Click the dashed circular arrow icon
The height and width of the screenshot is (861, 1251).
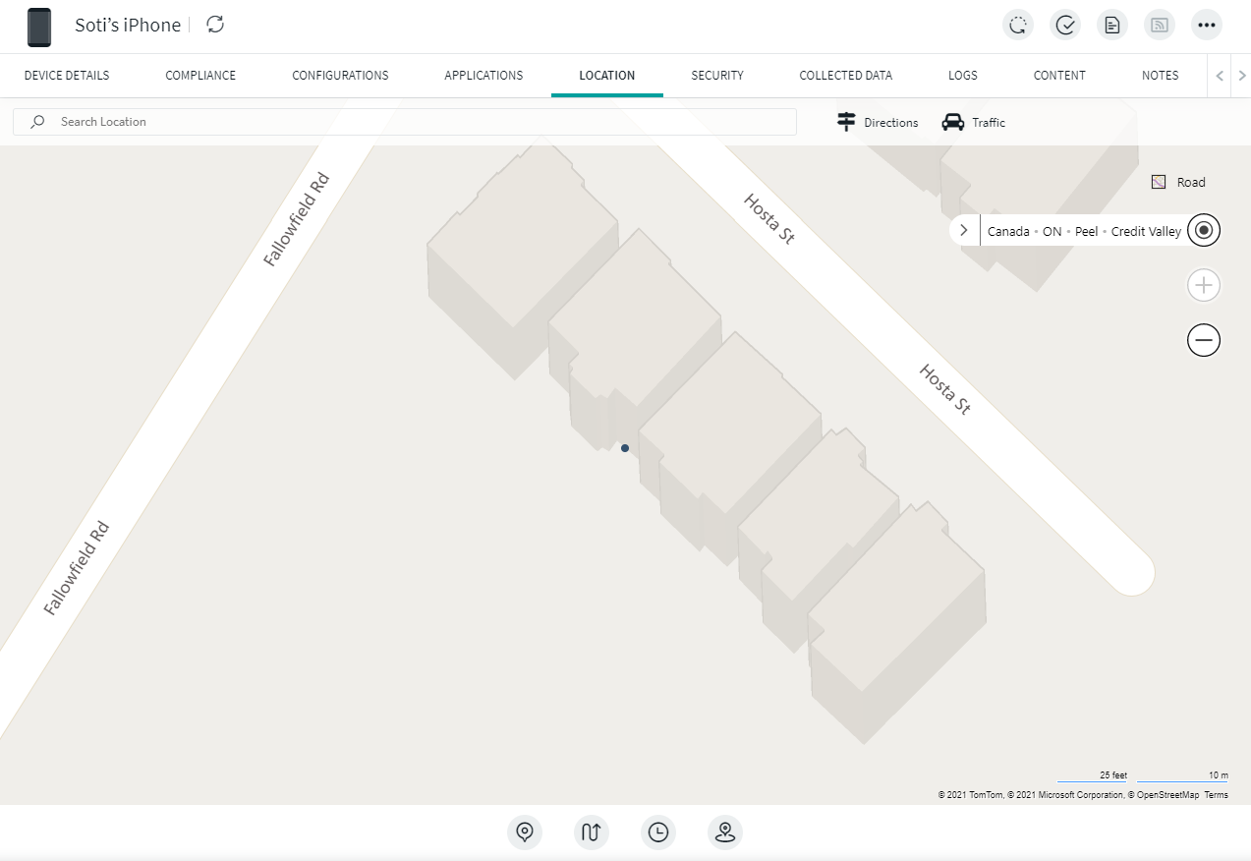tap(1018, 26)
